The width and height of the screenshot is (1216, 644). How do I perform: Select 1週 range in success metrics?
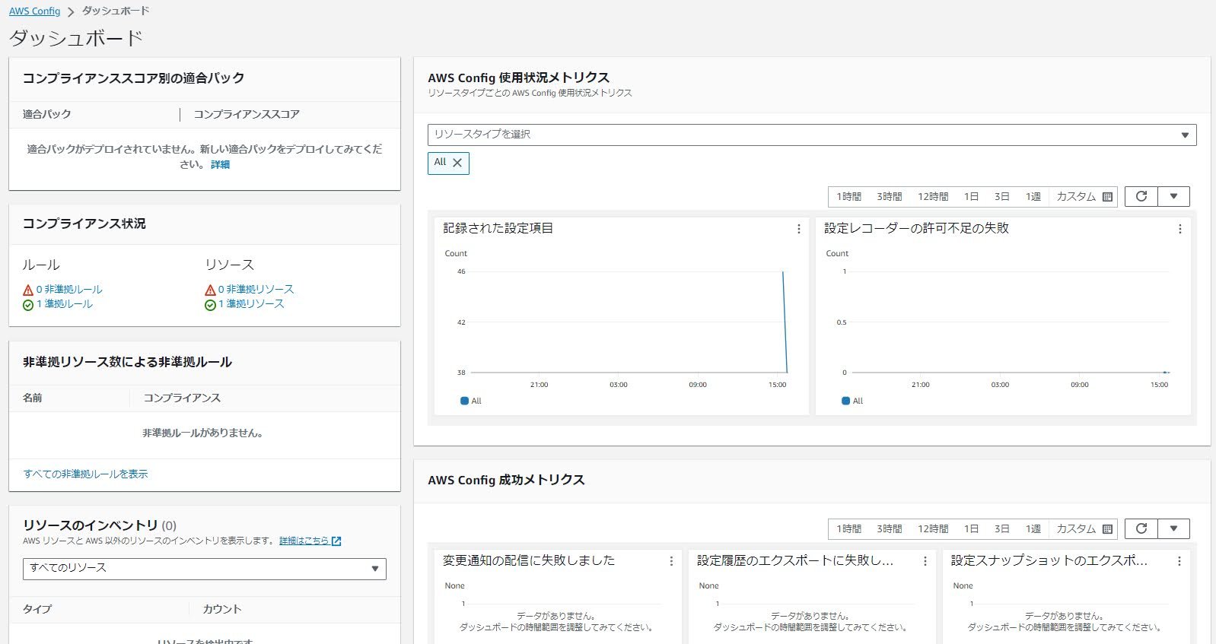click(1033, 529)
